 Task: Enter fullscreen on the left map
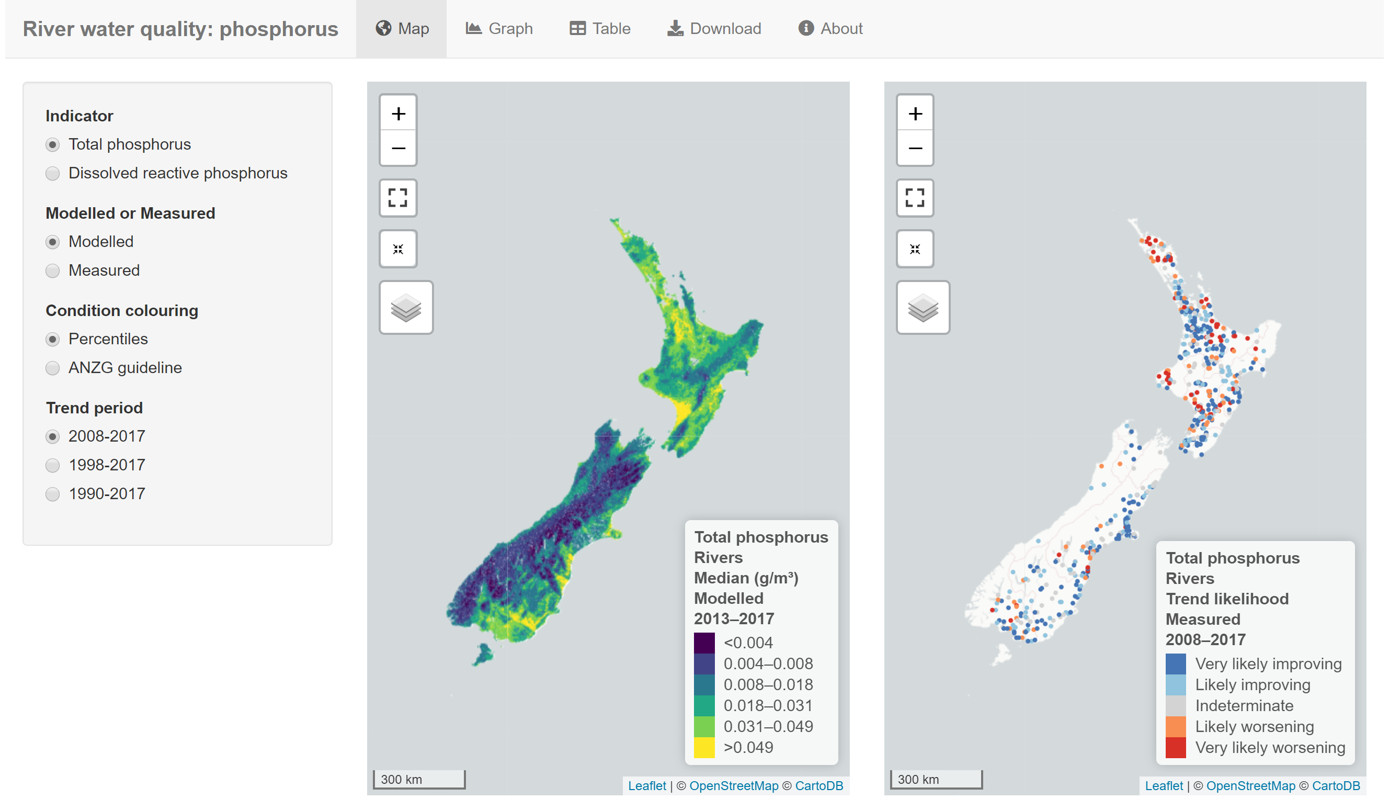398,198
